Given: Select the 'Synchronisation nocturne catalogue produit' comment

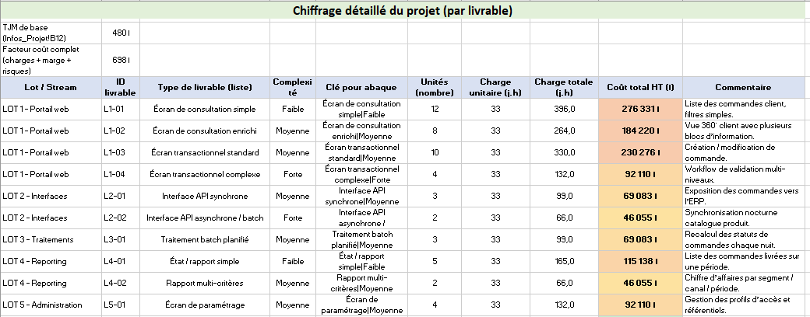Looking at the screenshot, I should [742, 218].
